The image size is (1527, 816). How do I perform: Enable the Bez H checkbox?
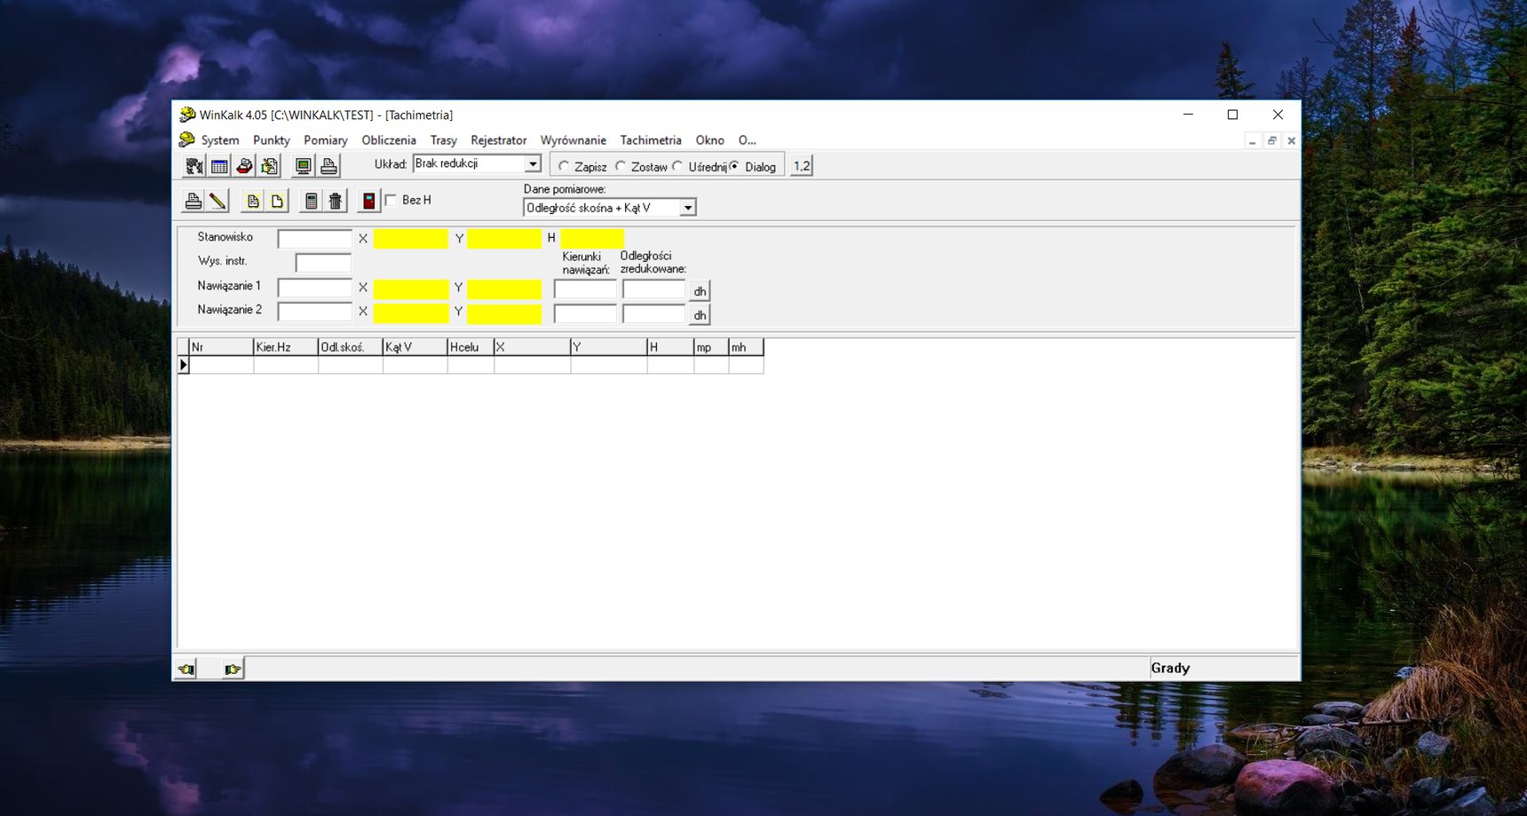(x=391, y=201)
